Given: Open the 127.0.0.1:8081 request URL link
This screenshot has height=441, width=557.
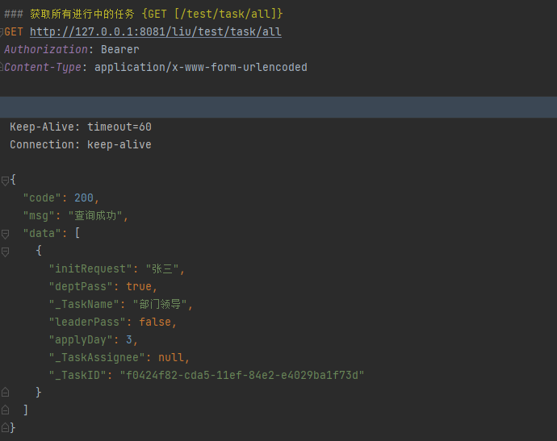Looking at the screenshot, I should pos(155,32).
